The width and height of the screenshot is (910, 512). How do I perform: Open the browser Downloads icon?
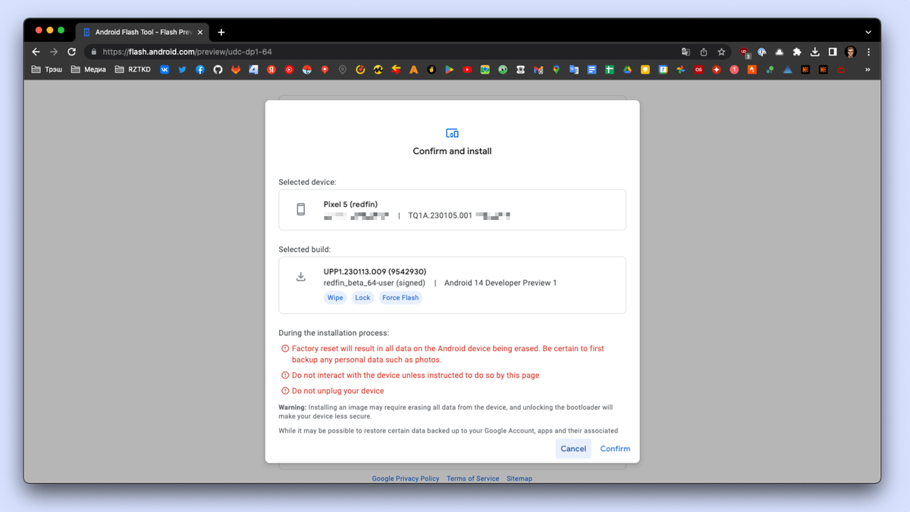pyautogui.click(x=814, y=52)
